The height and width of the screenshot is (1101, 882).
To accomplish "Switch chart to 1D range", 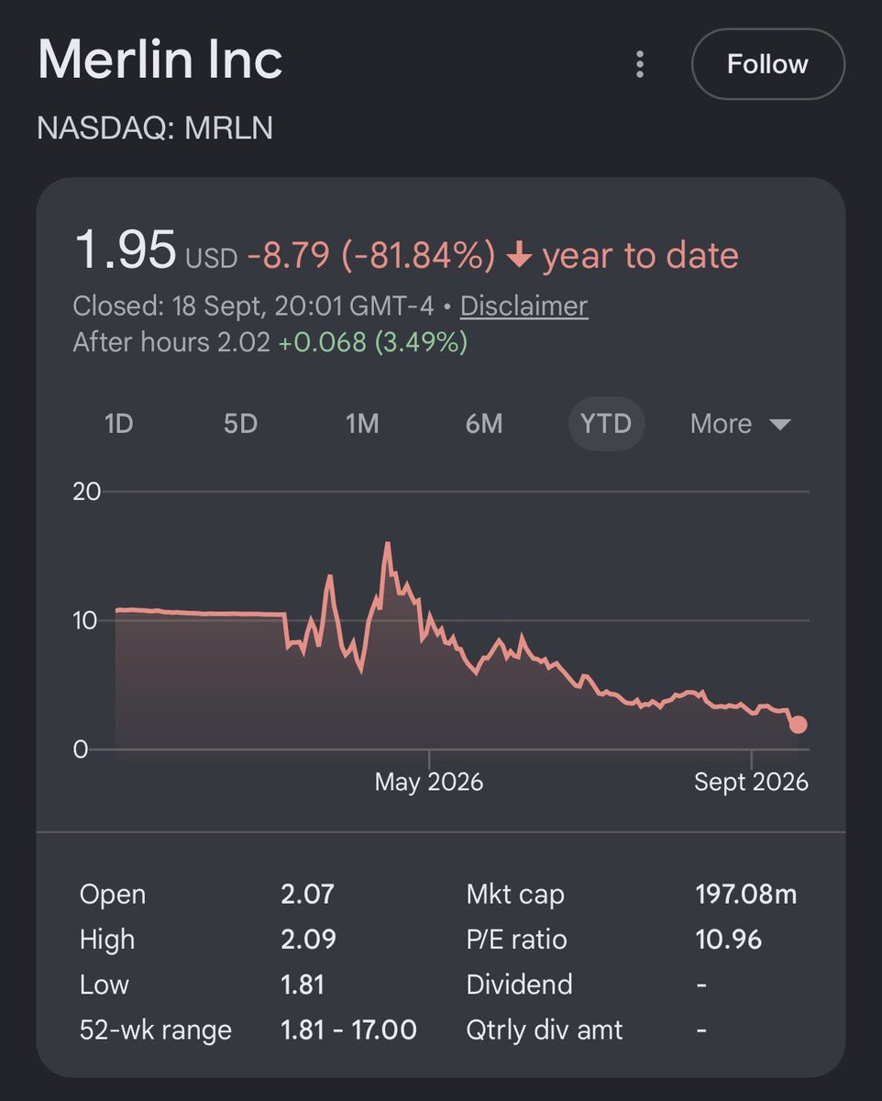I will pos(119,424).
